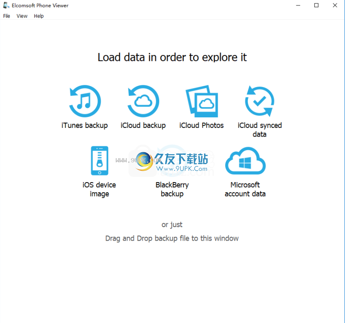Click the 'iOS device image' label
The height and width of the screenshot is (323, 346).
[x=99, y=189]
